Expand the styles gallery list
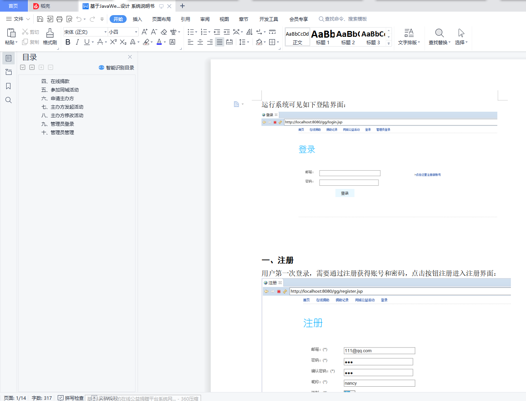 (x=389, y=43)
